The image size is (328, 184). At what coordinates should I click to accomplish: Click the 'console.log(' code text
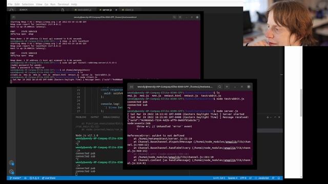click(x=110, y=104)
